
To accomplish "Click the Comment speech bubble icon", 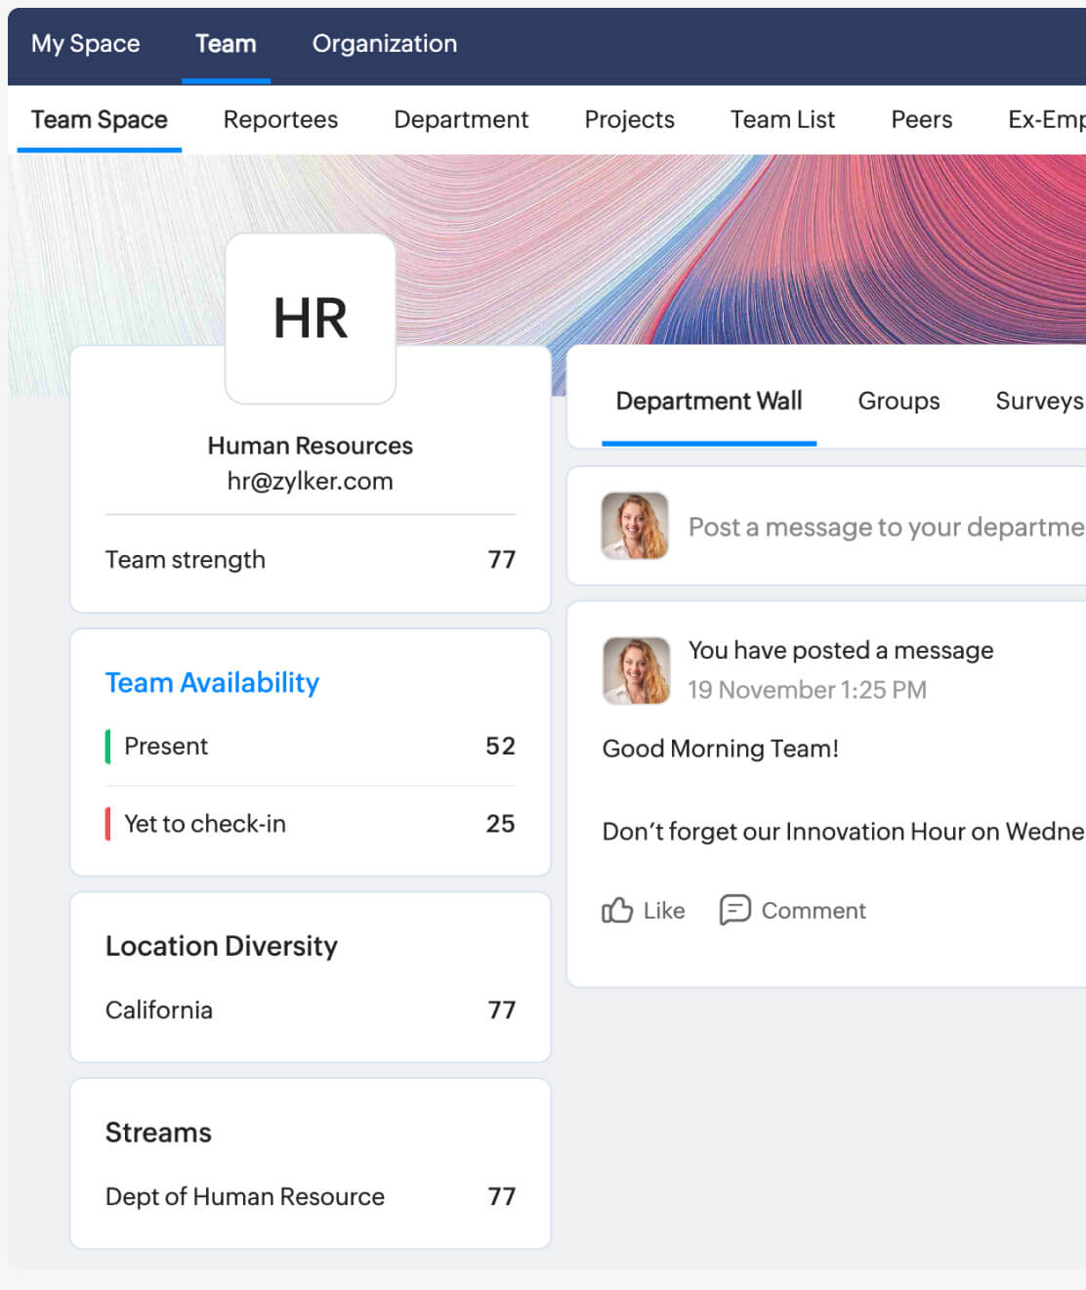I will tap(734, 910).
